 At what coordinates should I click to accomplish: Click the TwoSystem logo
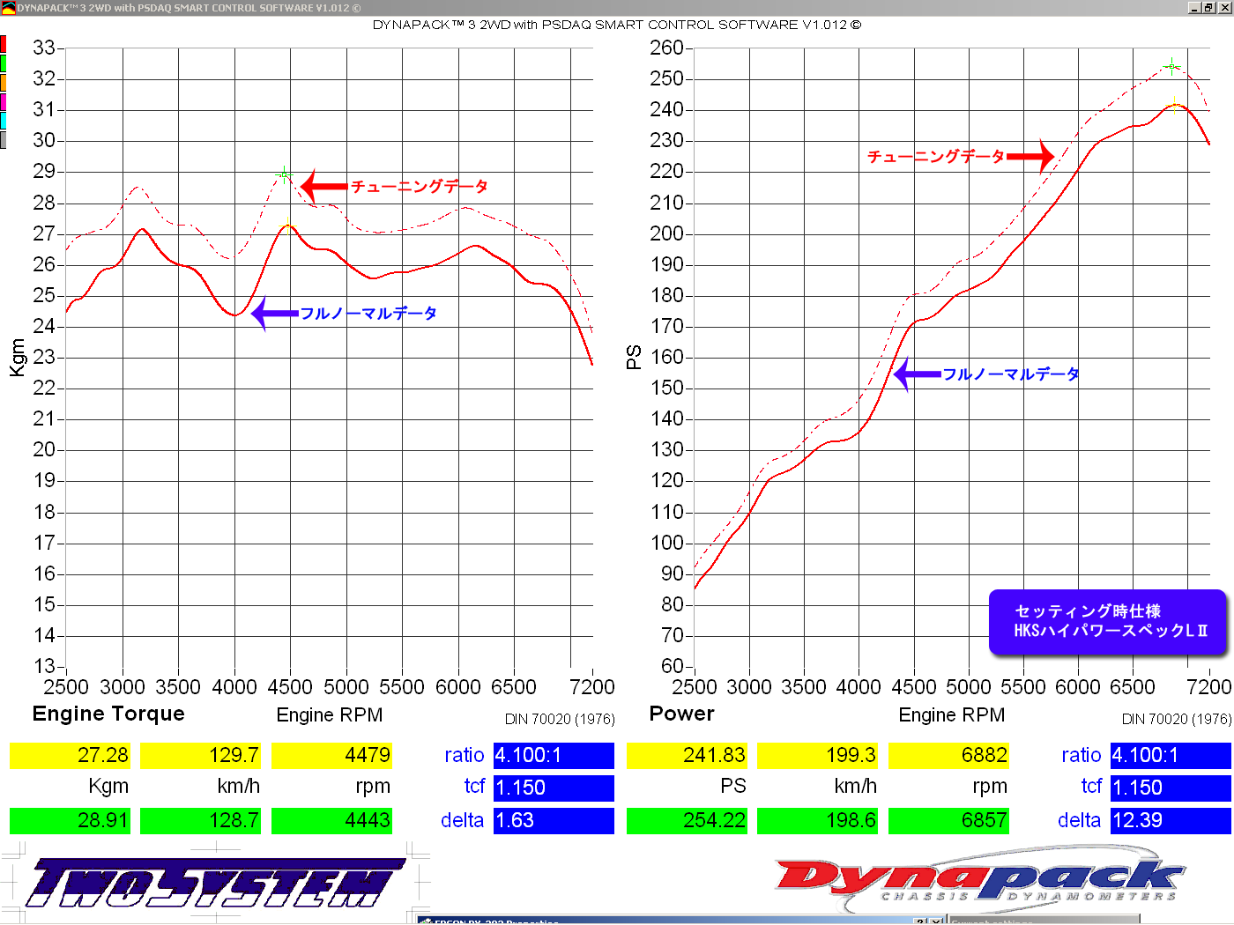[212, 883]
